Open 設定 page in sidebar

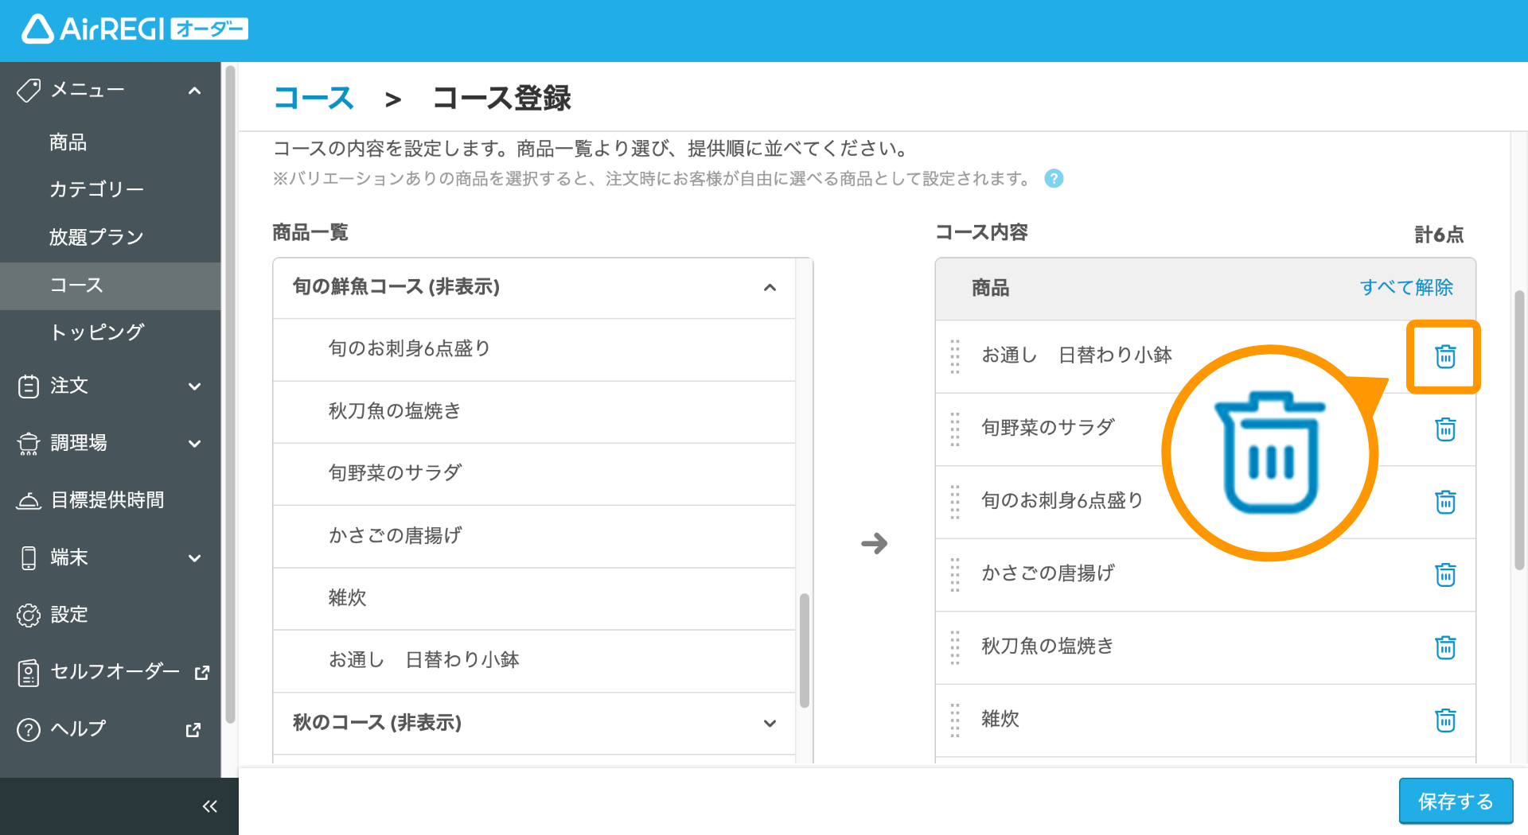(x=69, y=615)
